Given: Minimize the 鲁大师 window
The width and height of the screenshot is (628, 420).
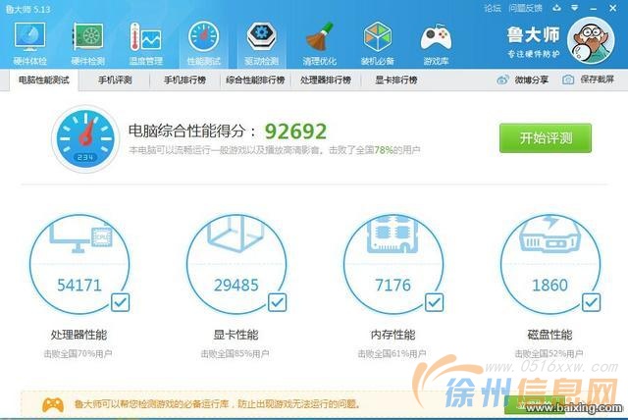Looking at the screenshot, I should pos(594,8).
